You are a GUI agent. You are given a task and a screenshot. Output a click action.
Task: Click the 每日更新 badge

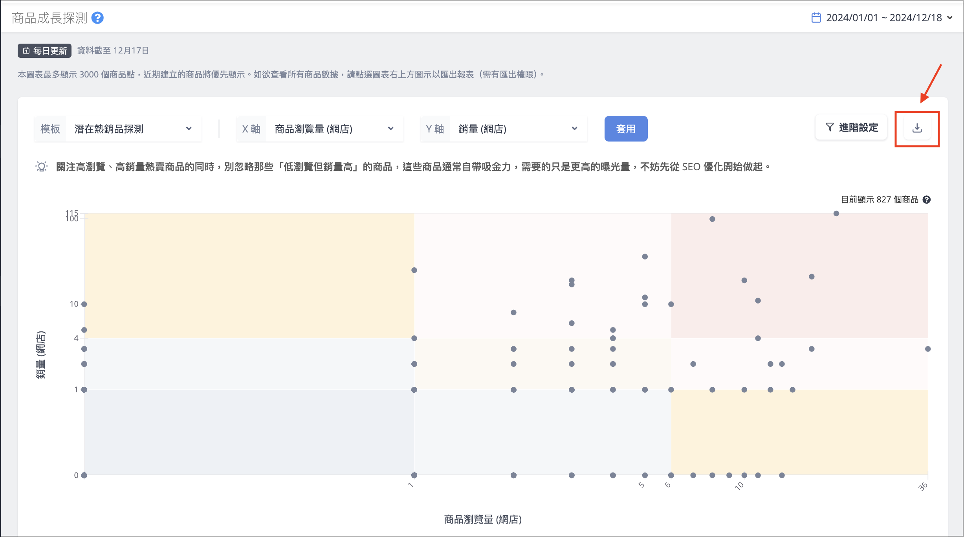click(x=44, y=51)
